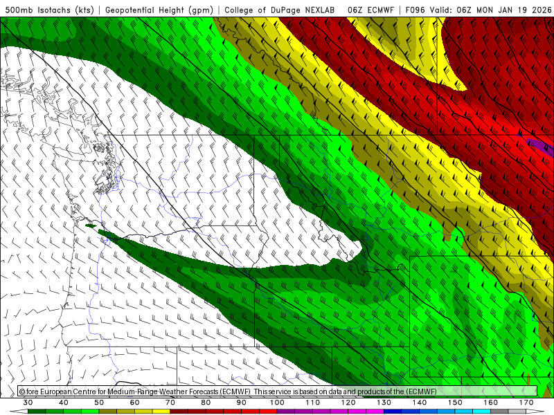Click the '110' value on the color scale
554x415 pixels.
coord(313,403)
